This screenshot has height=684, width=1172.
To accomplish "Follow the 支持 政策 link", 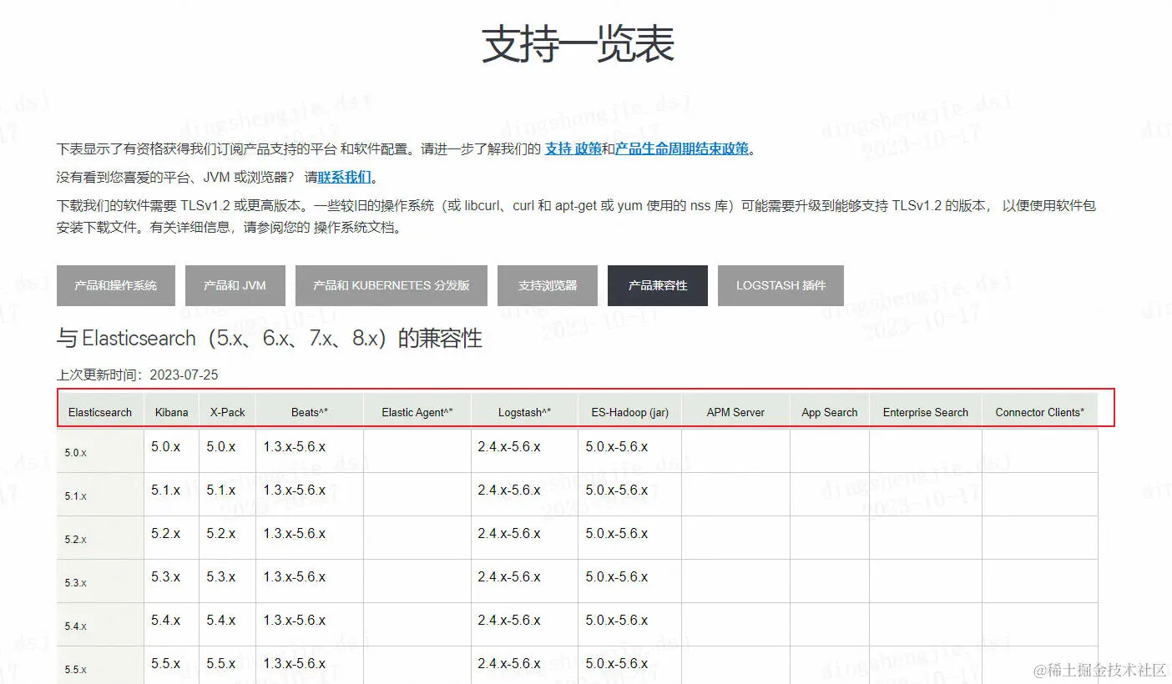I will coord(573,149).
